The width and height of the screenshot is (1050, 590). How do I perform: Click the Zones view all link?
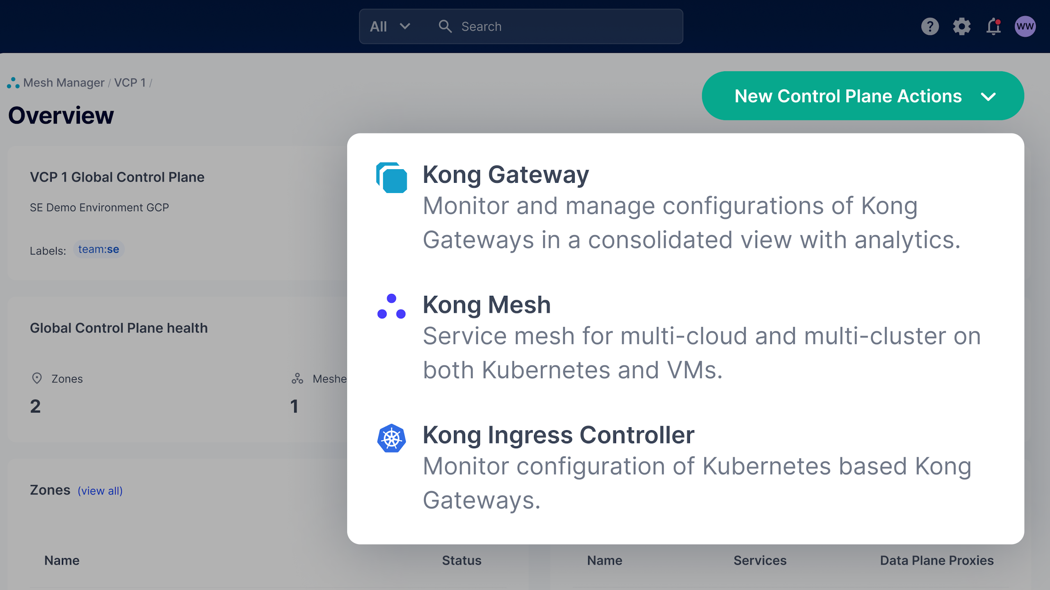[100, 491]
